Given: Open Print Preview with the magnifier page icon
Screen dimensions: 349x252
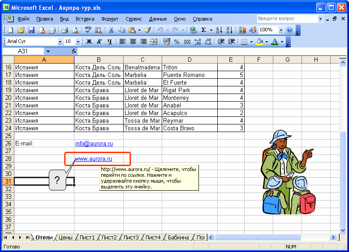Looking at the screenshot, I should [75, 30].
